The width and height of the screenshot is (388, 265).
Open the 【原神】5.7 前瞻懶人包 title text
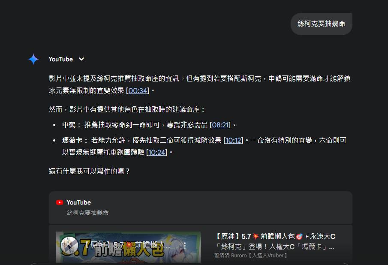pyautogui.click(x=276, y=241)
